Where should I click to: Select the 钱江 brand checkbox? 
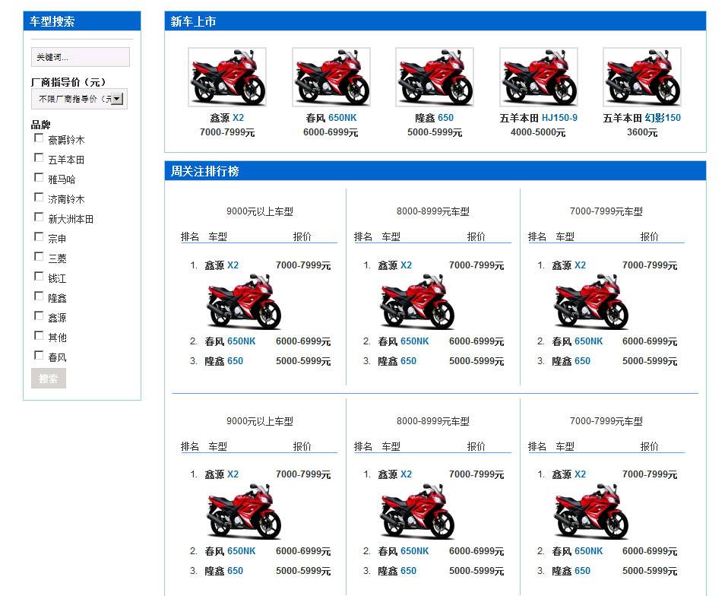(39, 277)
